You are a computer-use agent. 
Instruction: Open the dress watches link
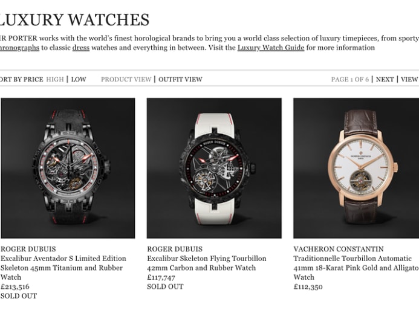81,48
